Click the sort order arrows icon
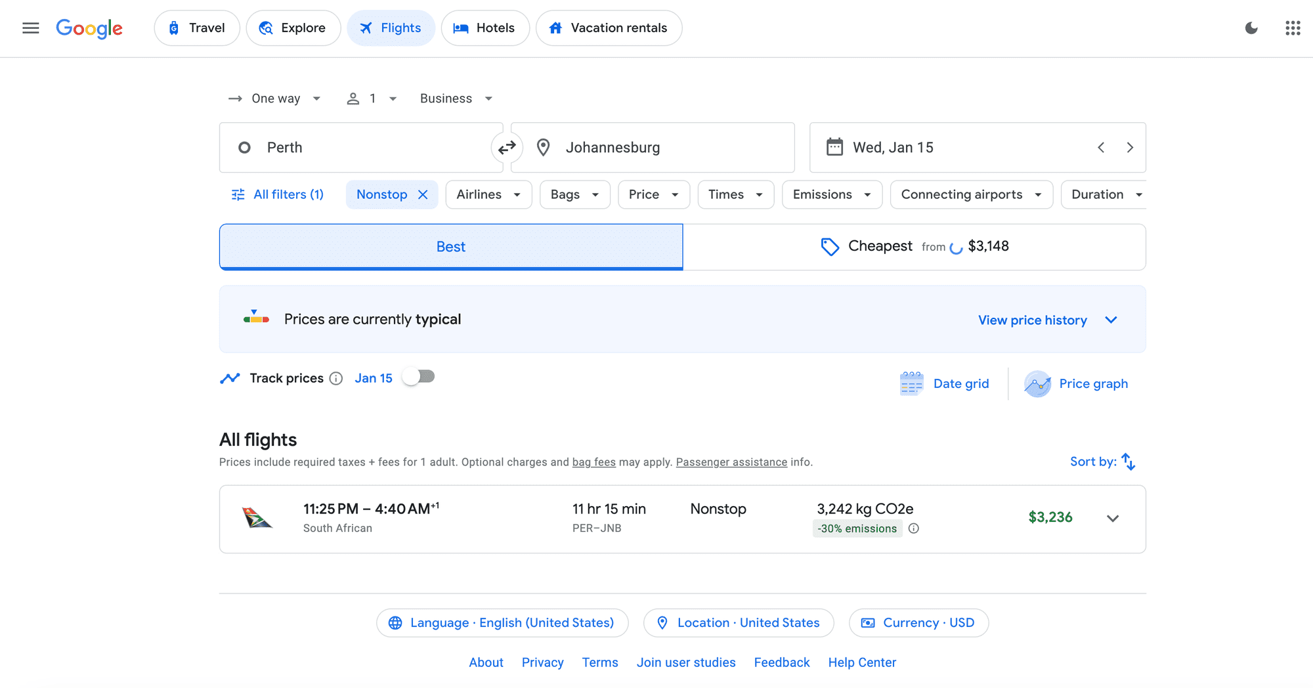Image resolution: width=1313 pixels, height=688 pixels. 1129,462
